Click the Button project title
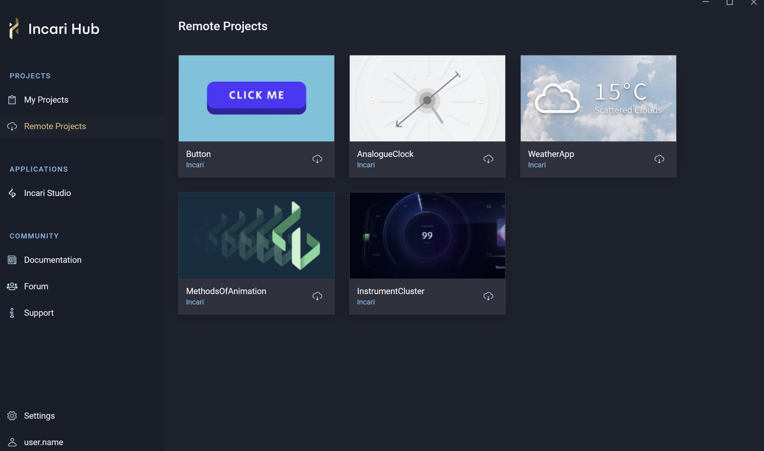 [198, 154]
